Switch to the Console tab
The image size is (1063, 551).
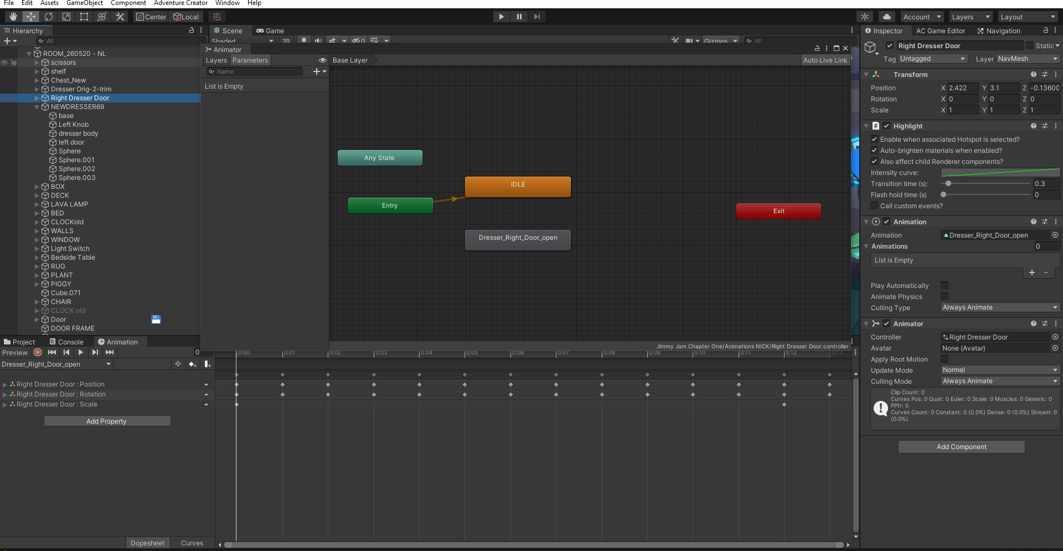pos(66,342)
